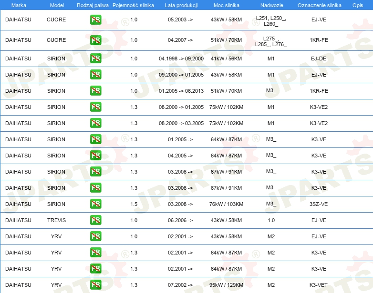Viewport: 373px width, 293px height.
Task: Select the 08.2000 -> 03.2005 production years cell
Action: coord(181,123)
